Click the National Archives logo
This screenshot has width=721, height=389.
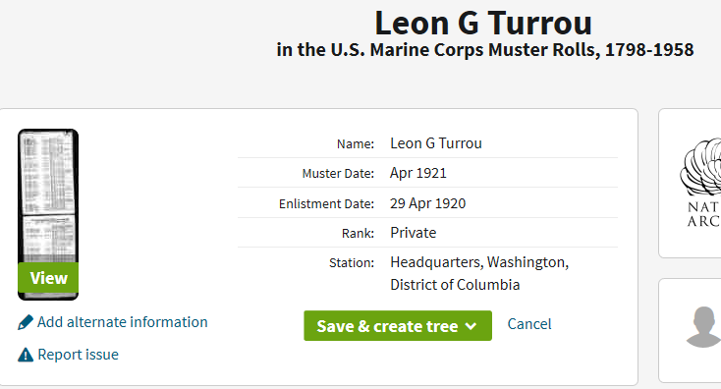[x=700, y=182]
